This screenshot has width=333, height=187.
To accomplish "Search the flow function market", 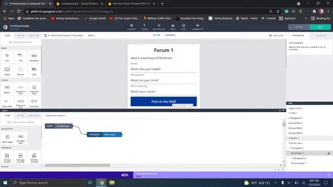I will click(x=21, y=123).
